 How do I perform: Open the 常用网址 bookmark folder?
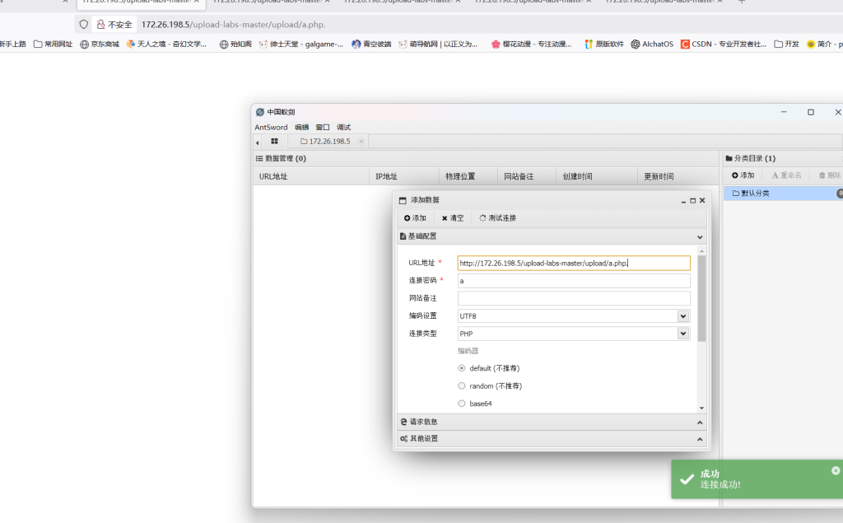[x=53, y=44]
